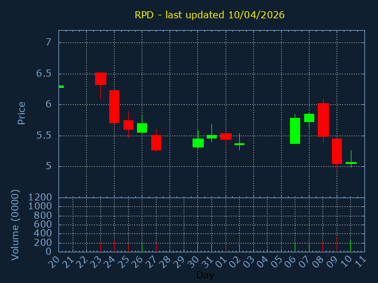Click the large red candle on day 08
The image size is (378, 283).
323,120
